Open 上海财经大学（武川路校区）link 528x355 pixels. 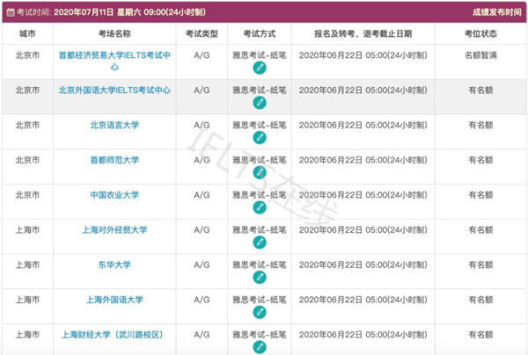[x=113, y=335]
